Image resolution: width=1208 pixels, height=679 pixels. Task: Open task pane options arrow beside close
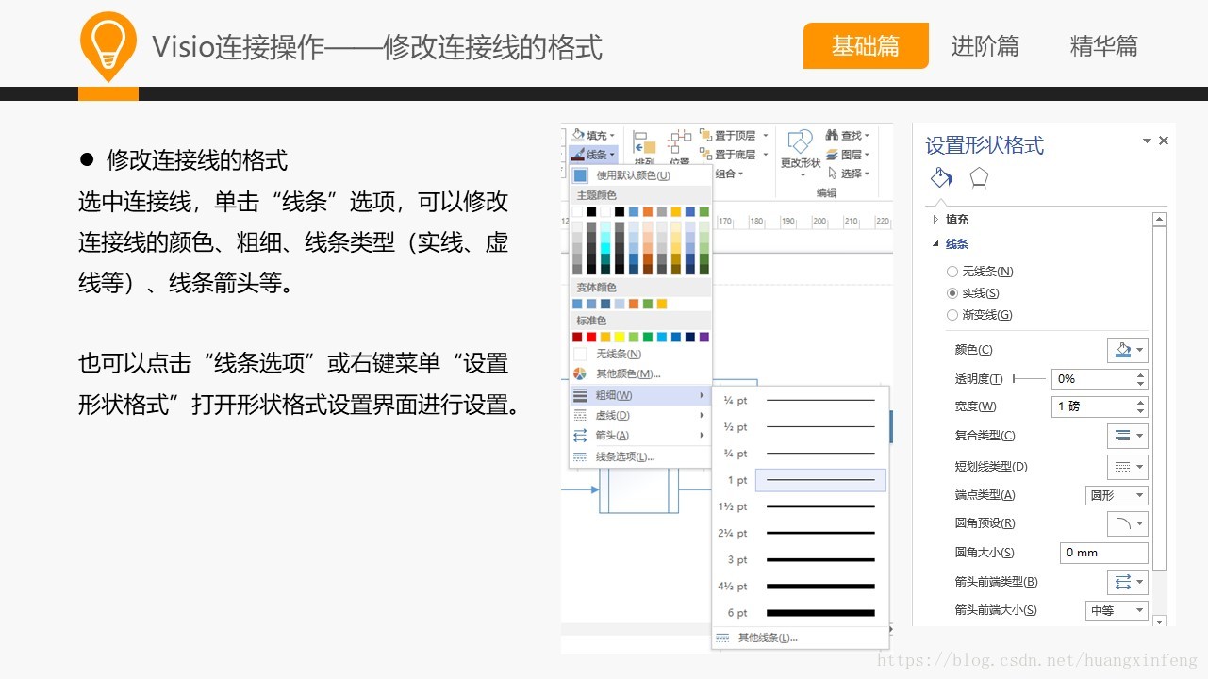(1147, 141)
